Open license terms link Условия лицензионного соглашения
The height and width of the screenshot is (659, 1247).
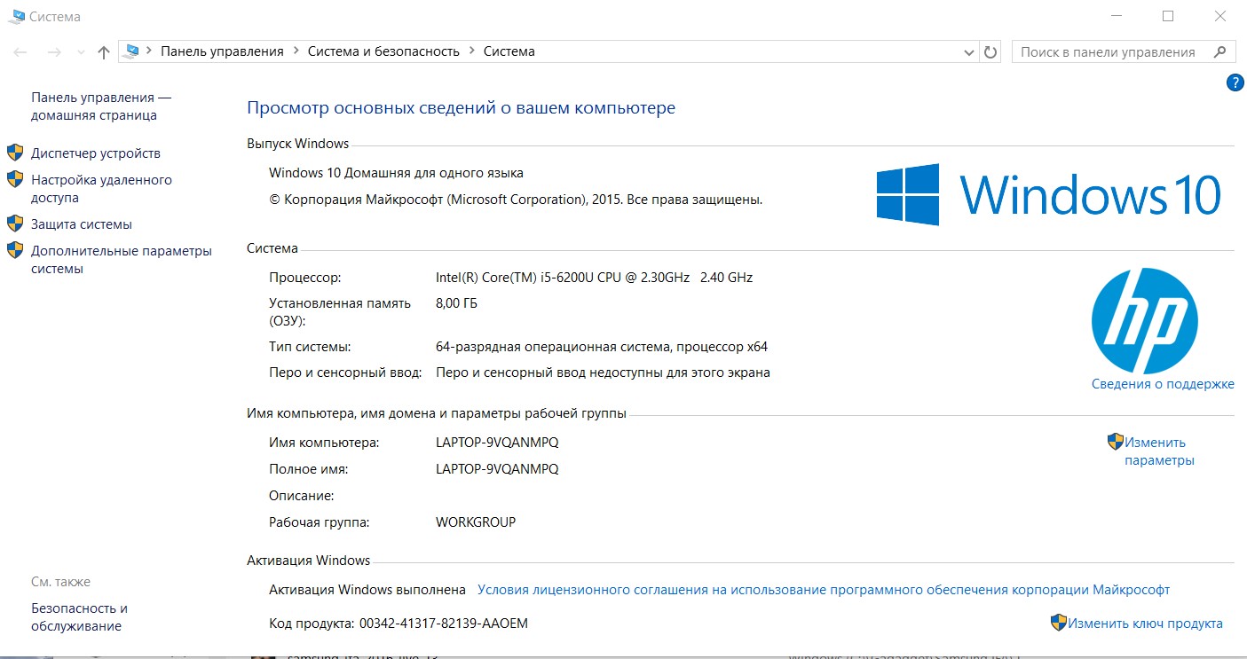coord(824,589)
